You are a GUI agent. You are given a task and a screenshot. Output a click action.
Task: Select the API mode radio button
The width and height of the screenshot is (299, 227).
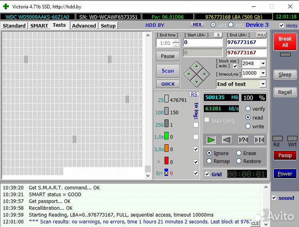coord(213,25)
